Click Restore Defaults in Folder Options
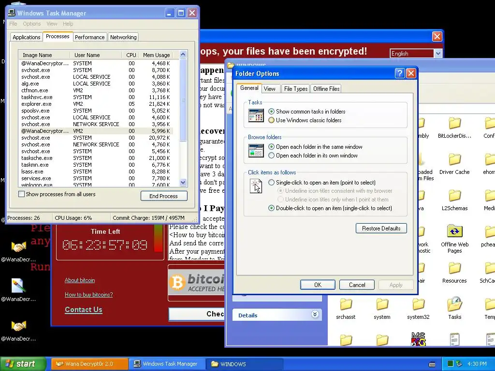Viewport: 495px width, 371px height. pos(381,228)
